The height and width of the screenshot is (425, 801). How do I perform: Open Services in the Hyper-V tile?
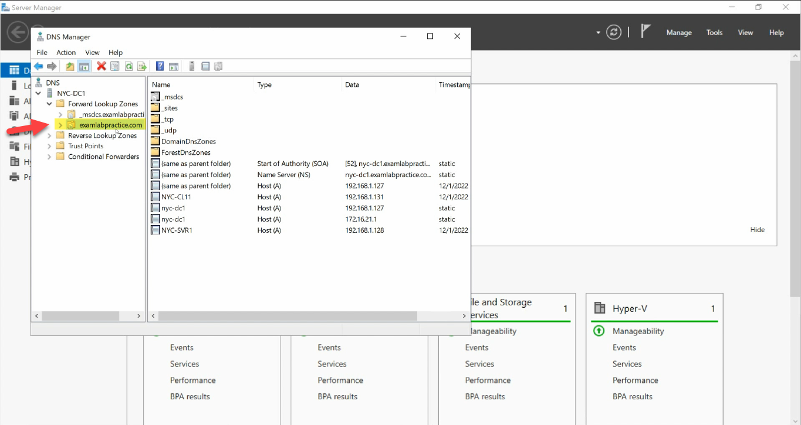(627, 364)
